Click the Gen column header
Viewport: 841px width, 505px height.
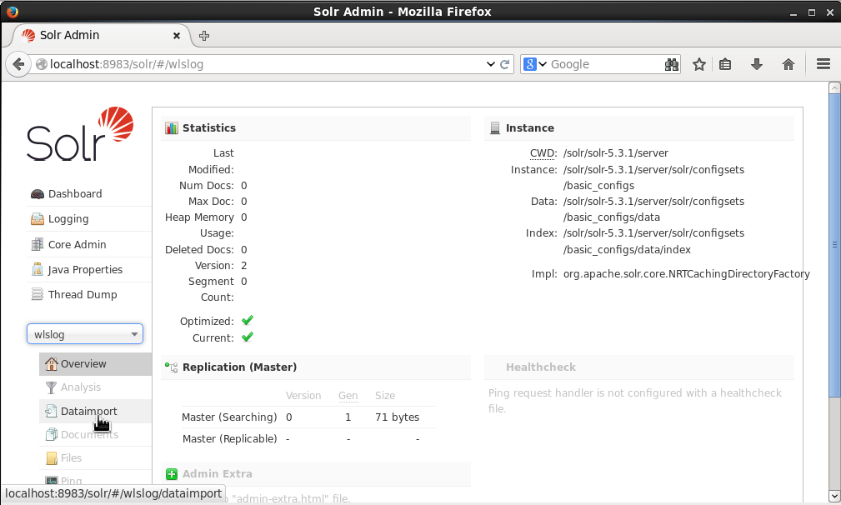pyautogui.click(x=348, y=396)
